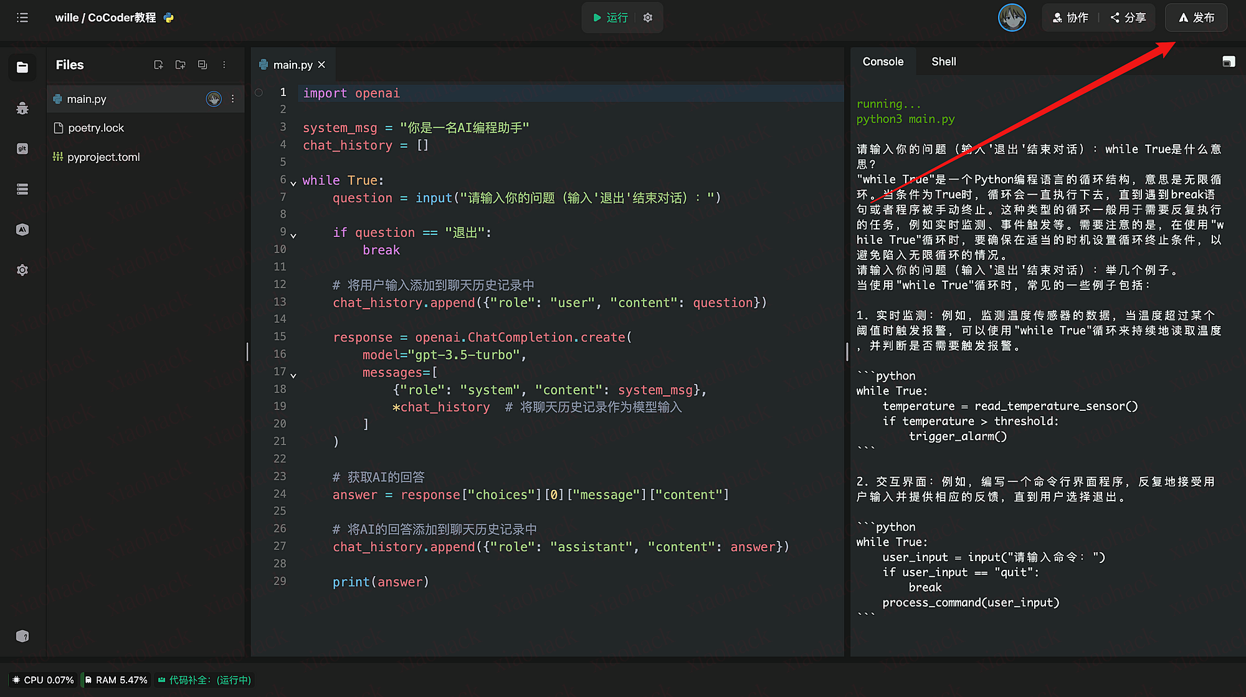Toggle the hamburger sidebar menu
This screenshot has width=1246, height=697.
(22, 17)
